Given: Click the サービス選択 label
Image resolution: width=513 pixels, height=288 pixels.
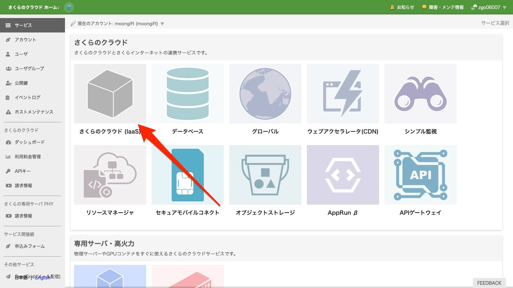Looking at the screenshot, I should click(x=495, y=23).
